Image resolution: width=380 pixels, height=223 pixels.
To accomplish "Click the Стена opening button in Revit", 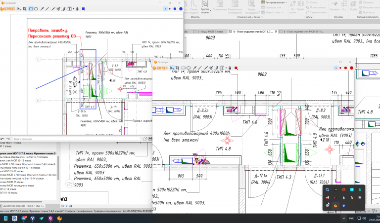I will [311, 2].
